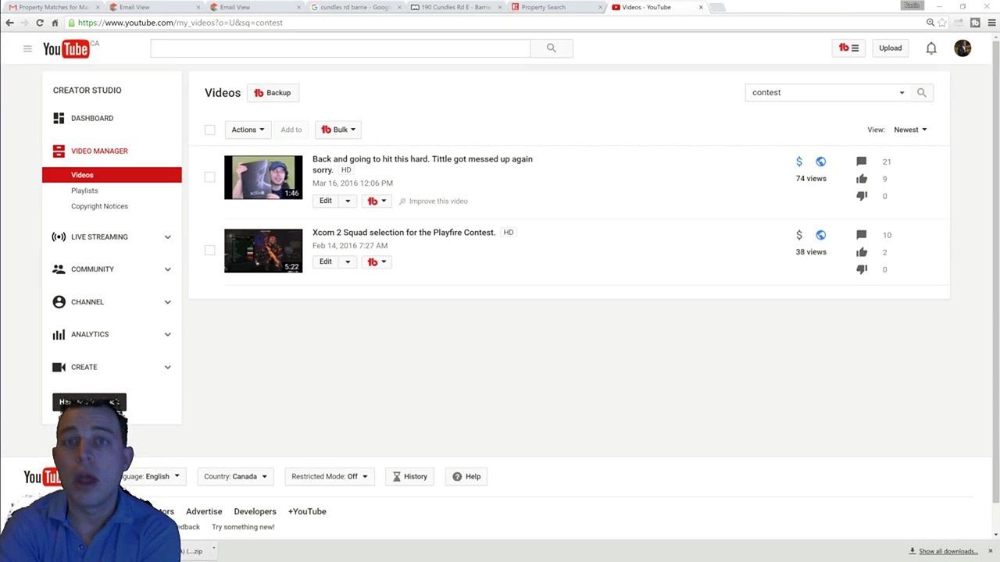Click the YouTube logo in the header
The height and width of the screenshot is (562, 1000).
66,49
